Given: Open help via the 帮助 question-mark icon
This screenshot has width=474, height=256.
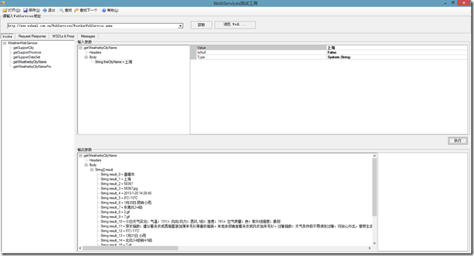Looking at the screenshot, I should [104, 10].
